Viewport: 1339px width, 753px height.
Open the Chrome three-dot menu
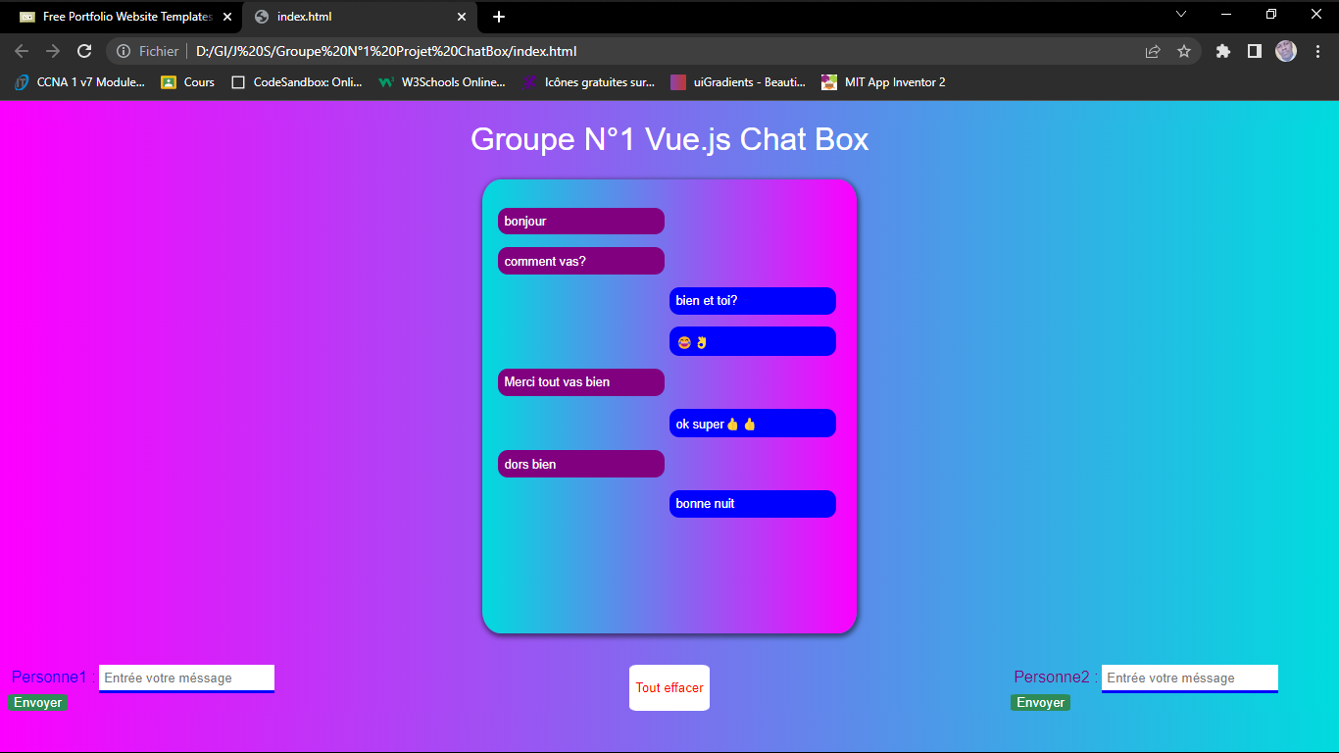pos(1317,51)
